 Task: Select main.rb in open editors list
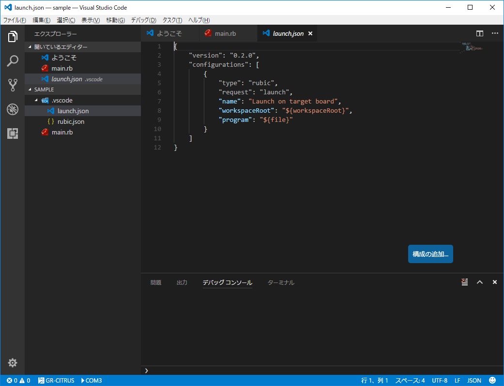click(x=83, y=68)
